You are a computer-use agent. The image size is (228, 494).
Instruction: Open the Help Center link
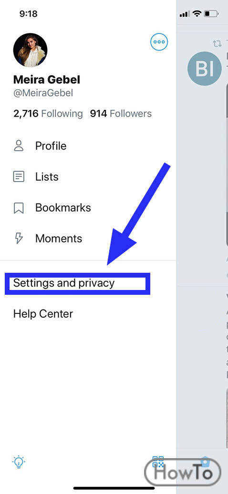[x=43, y=314]
